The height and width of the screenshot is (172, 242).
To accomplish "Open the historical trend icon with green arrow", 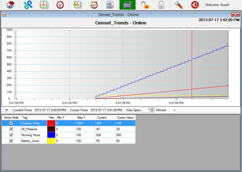I will (x=78, y=5).
